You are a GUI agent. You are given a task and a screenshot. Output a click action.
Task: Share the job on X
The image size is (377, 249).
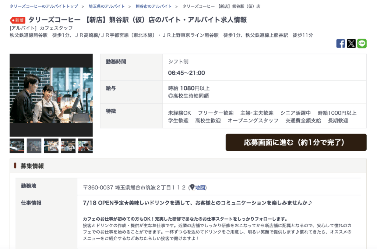pyautogui.click(x=351, y=43)
